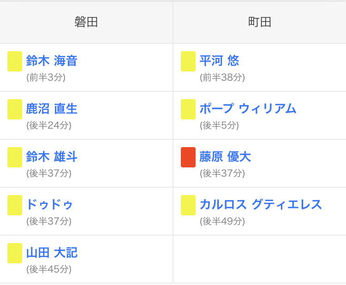Viewport: 346px width, 285px height.
Task: Open player link 平河 悠
Action: [219, 61]
